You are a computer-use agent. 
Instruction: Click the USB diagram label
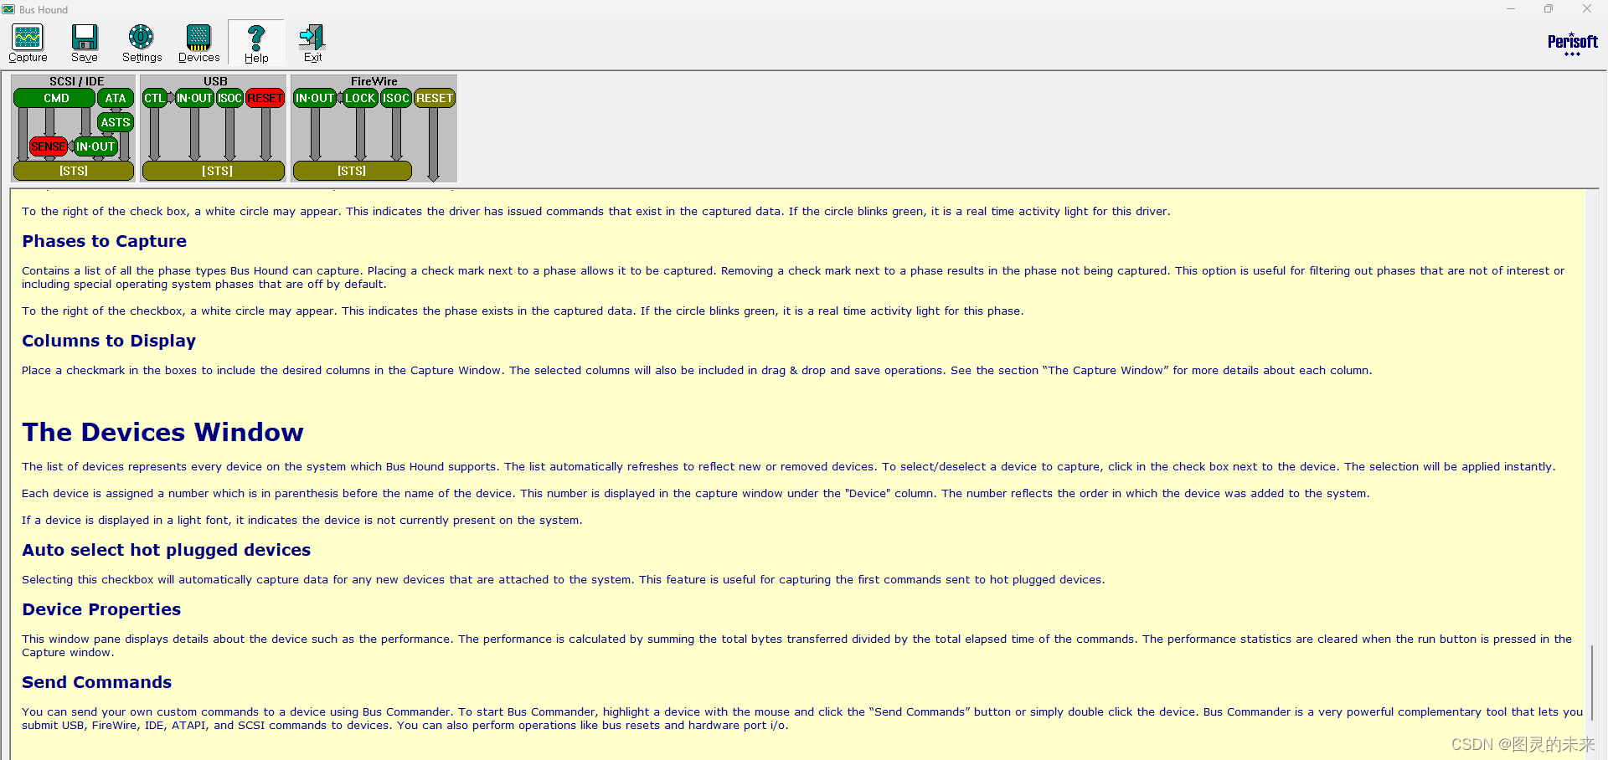[x=215, y=81]
